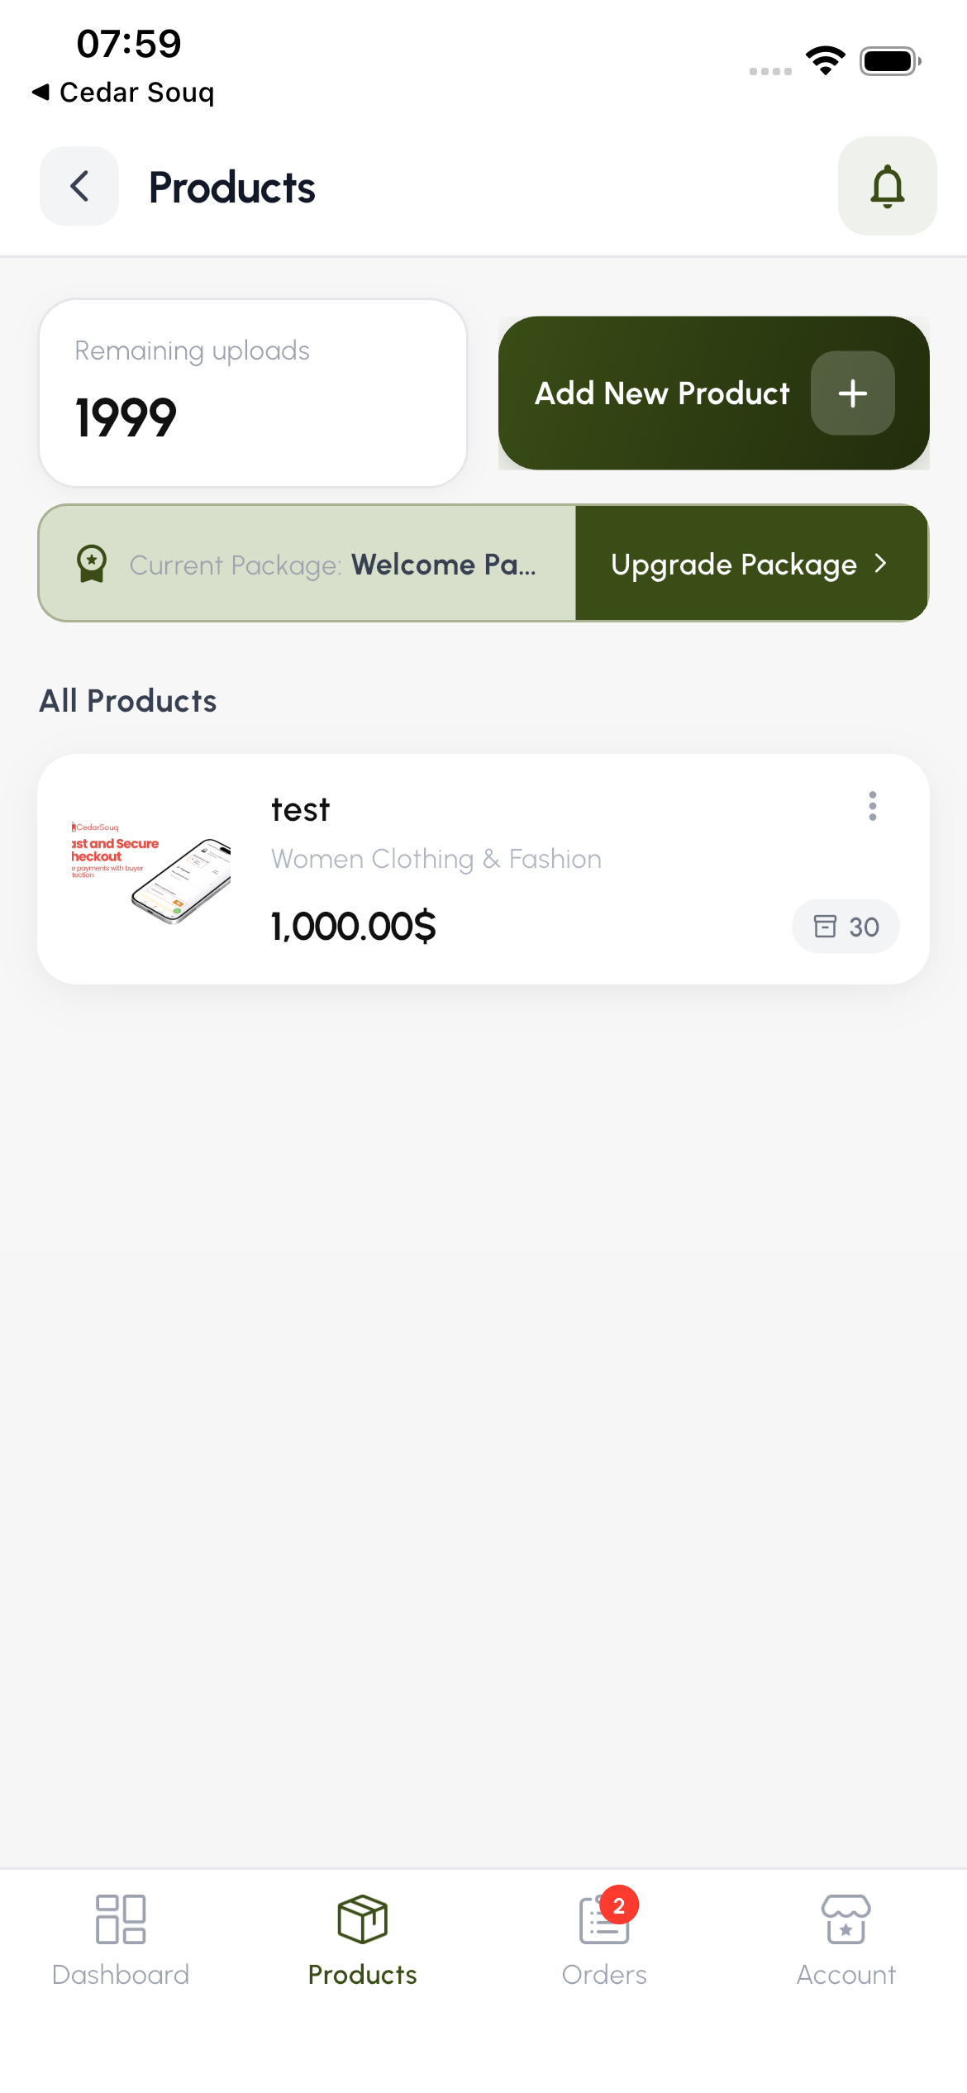Tap the test product thumbnail image
The height and width of the screenshot is (2093, 967).
(x=151, y=870)
